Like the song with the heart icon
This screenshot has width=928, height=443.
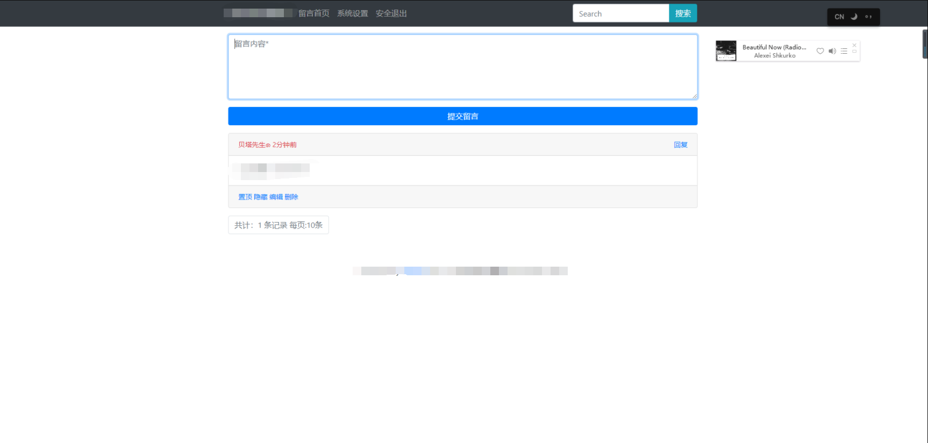click(820, 51)
